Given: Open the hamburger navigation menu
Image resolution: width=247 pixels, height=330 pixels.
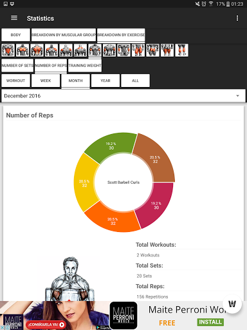Looking at the screenshot, I should pos(14,18).
